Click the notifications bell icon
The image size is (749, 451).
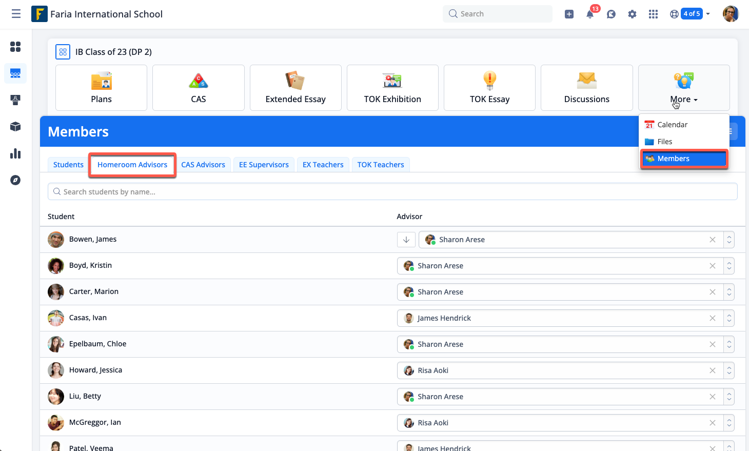pos(590,14)
